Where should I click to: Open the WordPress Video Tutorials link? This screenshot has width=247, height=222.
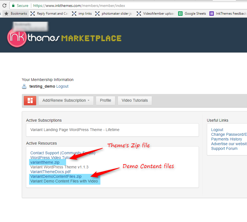click(x=51, y=158)
